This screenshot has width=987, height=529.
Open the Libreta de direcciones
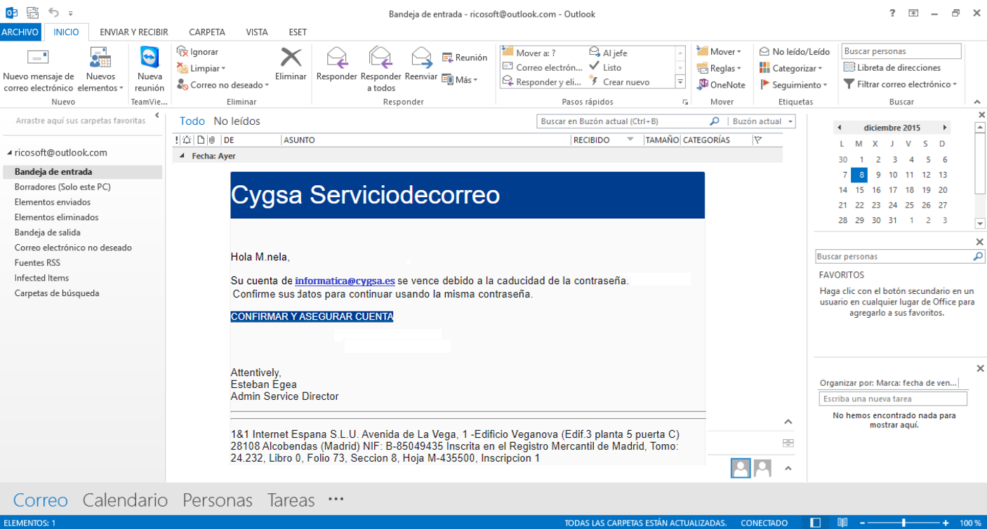[892, 68]
